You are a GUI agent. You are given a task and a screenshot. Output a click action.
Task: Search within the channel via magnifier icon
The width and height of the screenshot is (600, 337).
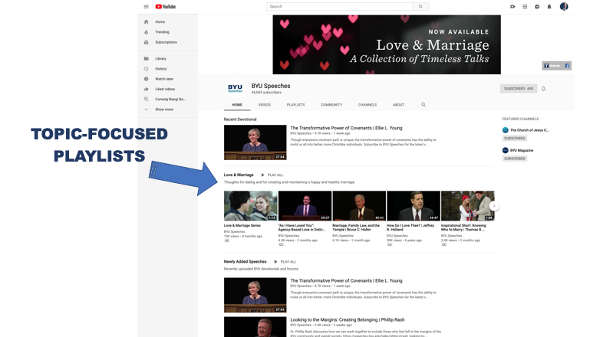click(424, 104)
